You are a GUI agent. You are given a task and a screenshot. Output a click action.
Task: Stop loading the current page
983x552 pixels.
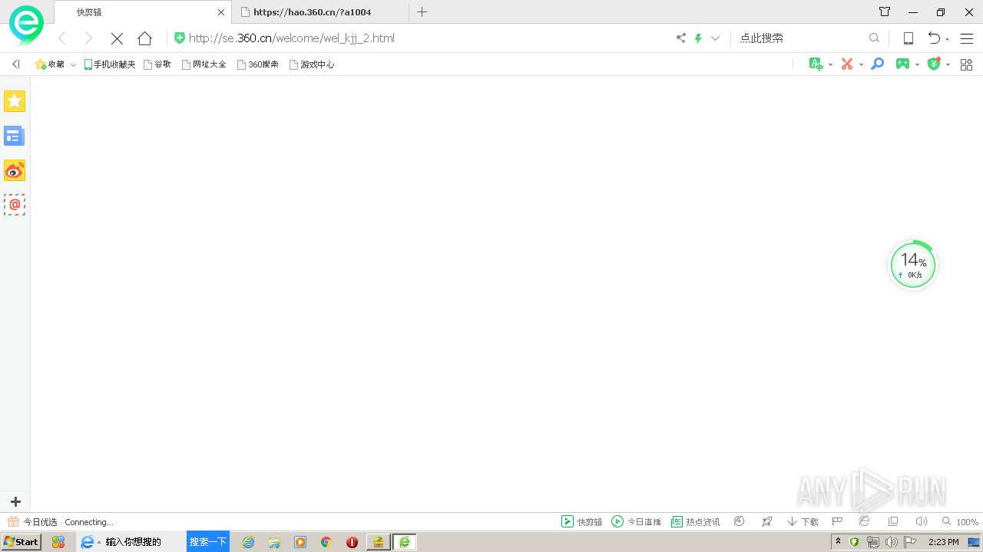coord(117,38)
